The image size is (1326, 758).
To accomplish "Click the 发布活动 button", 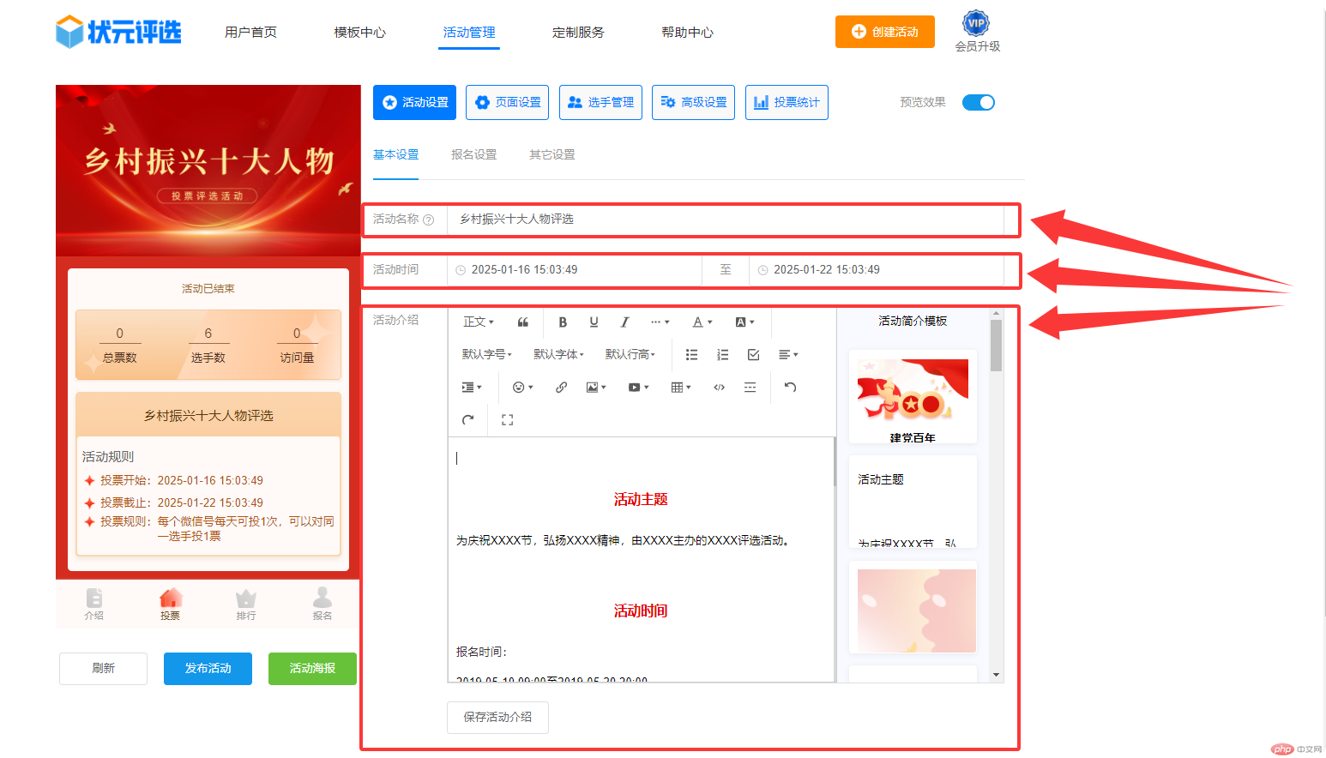I will tap(208, 669).
